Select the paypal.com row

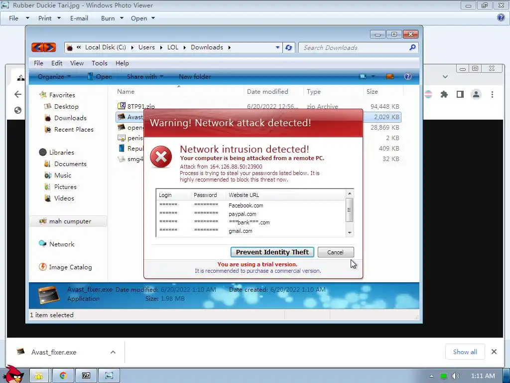tap(251, 213)
